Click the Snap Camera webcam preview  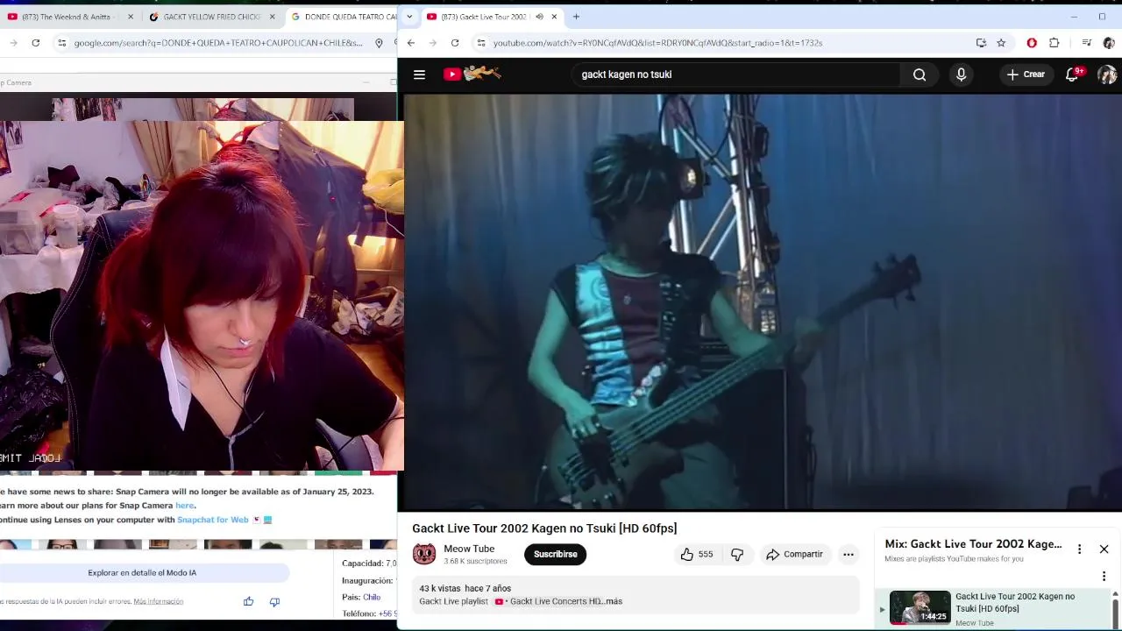tap(202, 296)
